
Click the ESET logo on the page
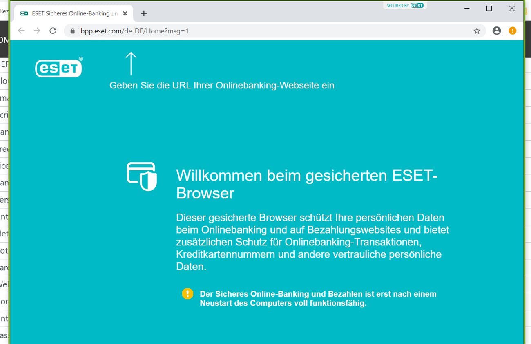[x=59, y=67]
